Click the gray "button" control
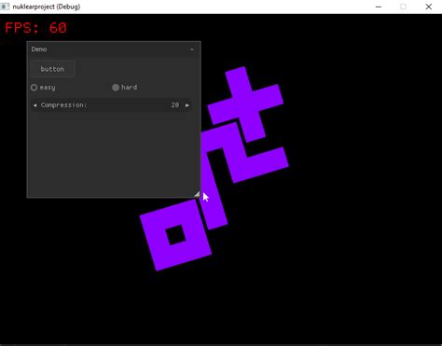Image resolution: width=442 pixels, height=346 pixels. click(52, 69)
